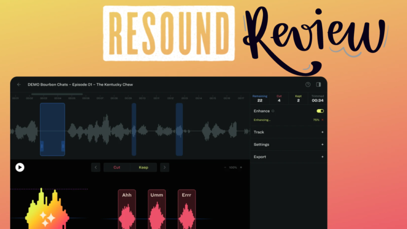Click the left handle of the wide selected region

click(42, 146)
